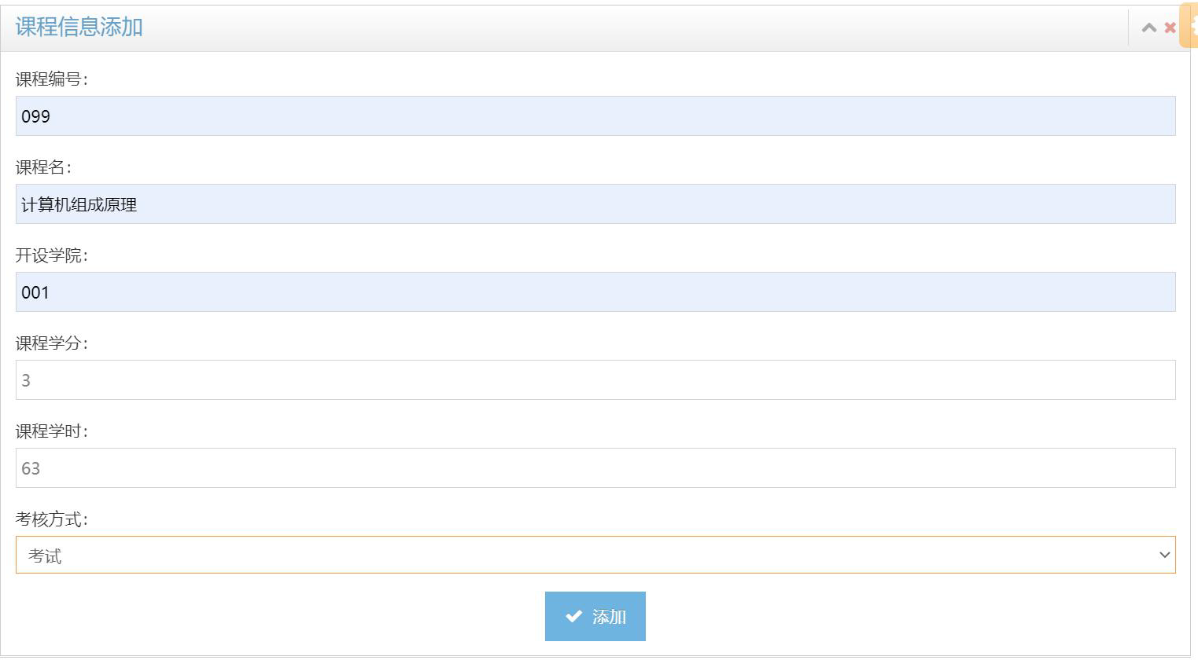Click into the 课程学分 input box
The image size is (1198, 660).
tap(595, 380)
